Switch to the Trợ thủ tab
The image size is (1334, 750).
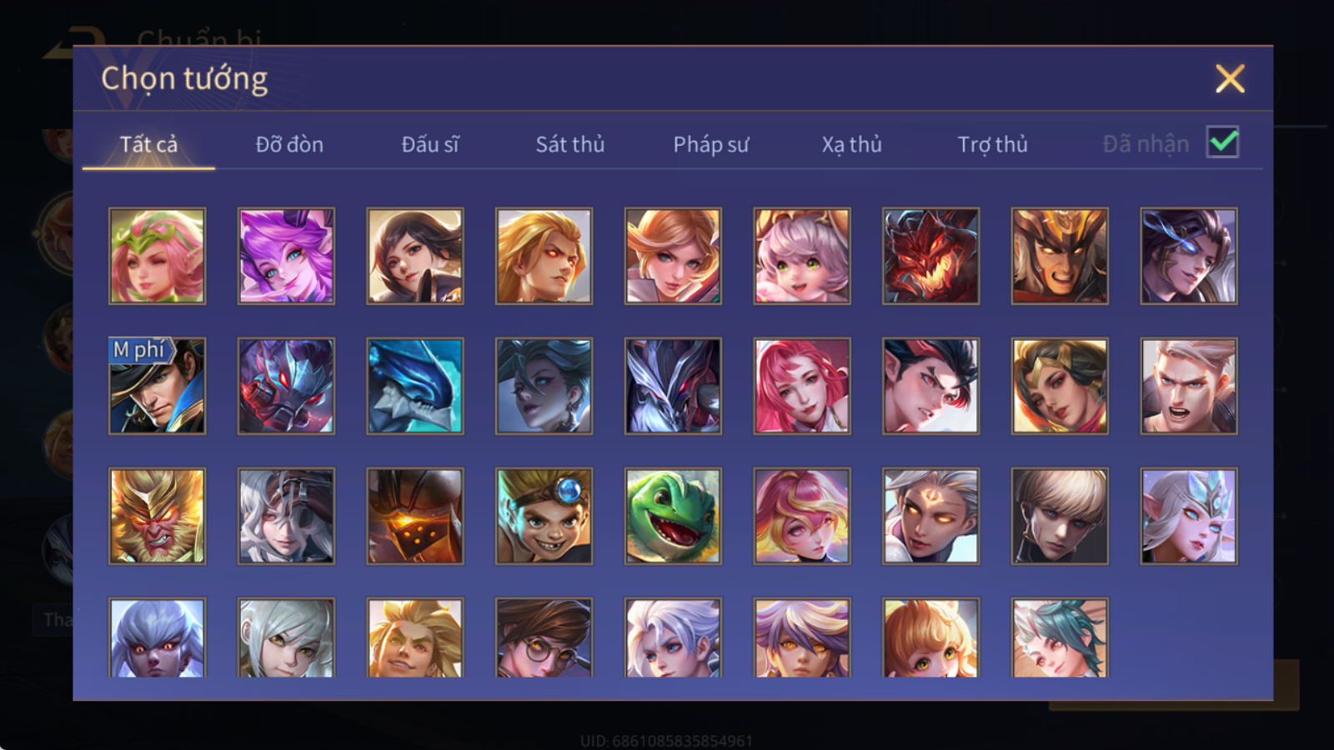point(992,144)
